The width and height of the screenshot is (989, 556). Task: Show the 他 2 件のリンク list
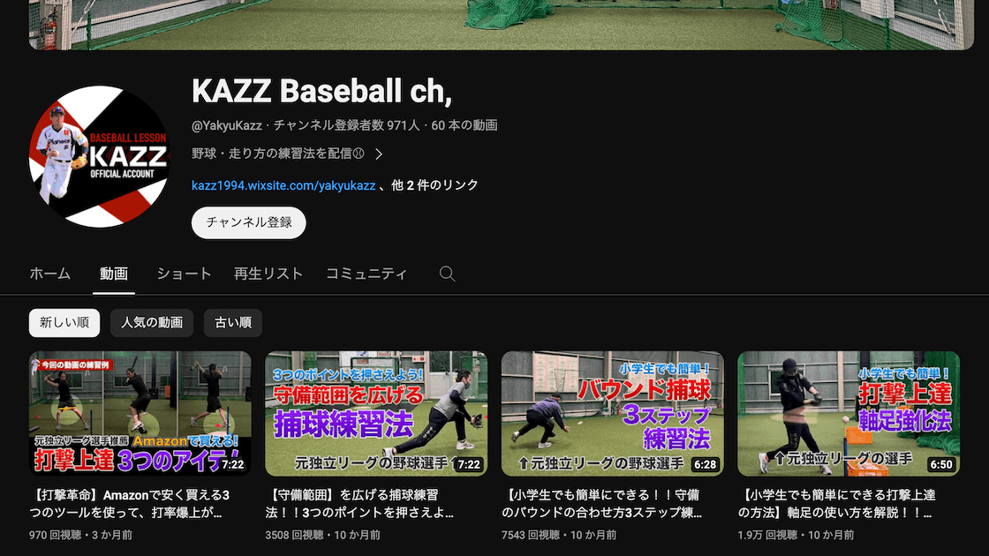pyautogui.click(x=435, y=184)
